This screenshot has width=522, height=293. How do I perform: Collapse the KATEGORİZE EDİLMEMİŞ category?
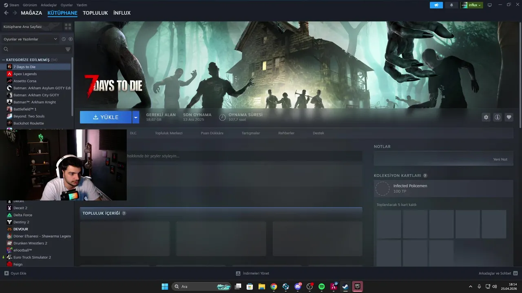4,60
